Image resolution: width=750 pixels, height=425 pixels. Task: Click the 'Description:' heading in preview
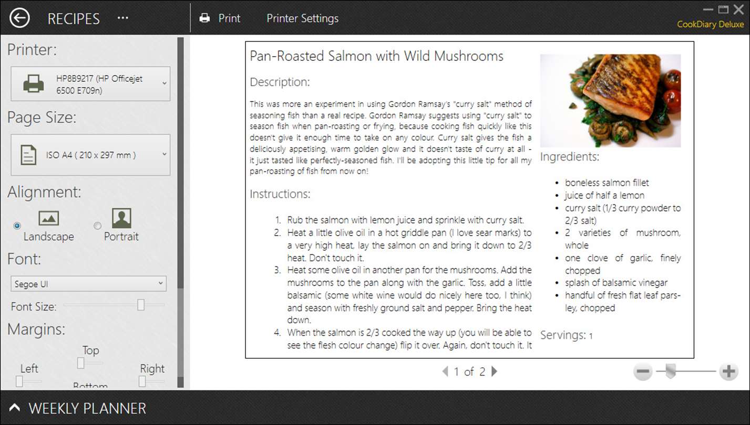click(x=280, y=82)
